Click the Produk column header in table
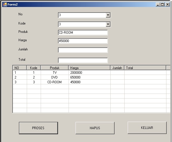This screenshot has width=172, height=142. click(55, 68)
